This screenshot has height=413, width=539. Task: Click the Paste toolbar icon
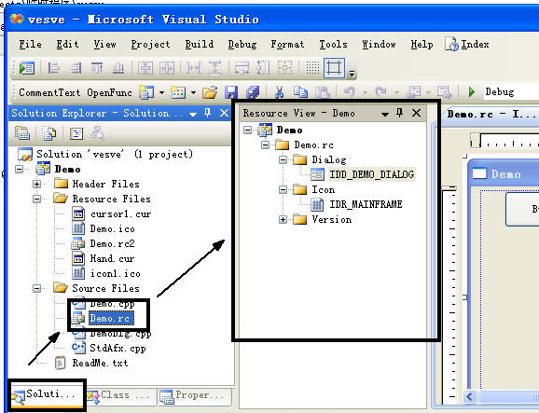(323, 92)
